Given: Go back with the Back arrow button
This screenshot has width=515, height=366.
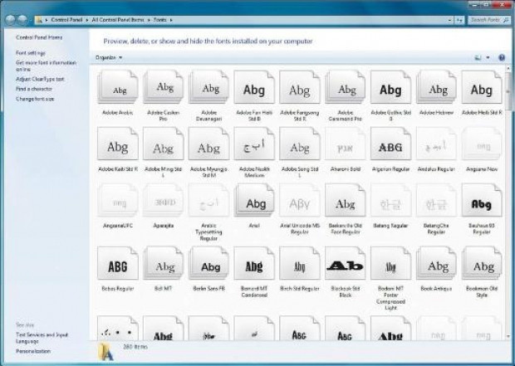Looking at the screenshot, I should (x=11, y=20).
